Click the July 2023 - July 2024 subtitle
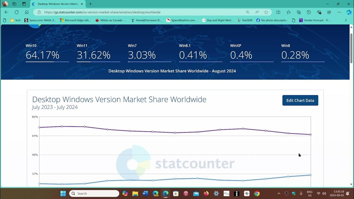Image resolution: width=354 pixels, height=199 pixels. [55, 107]
